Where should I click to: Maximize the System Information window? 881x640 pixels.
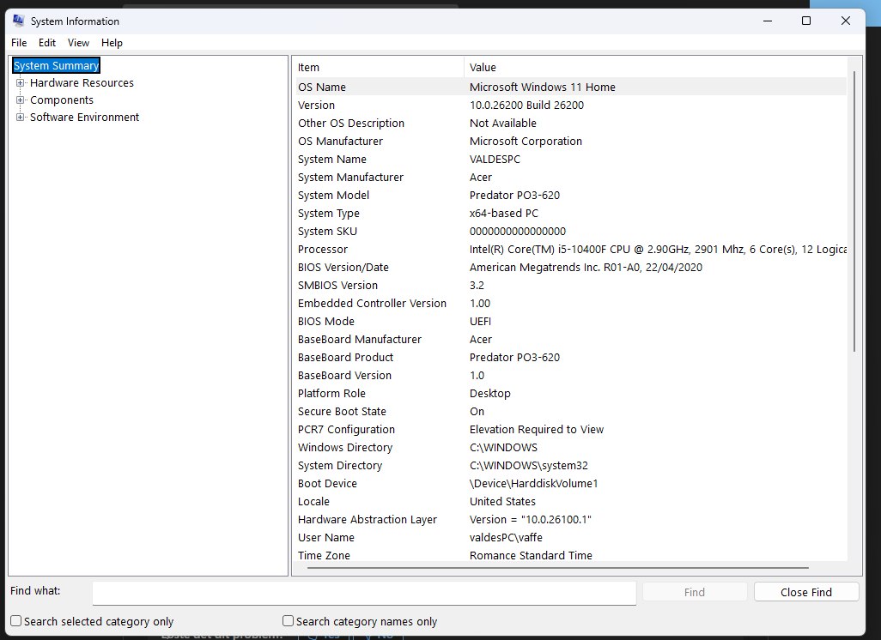(806, 21)
